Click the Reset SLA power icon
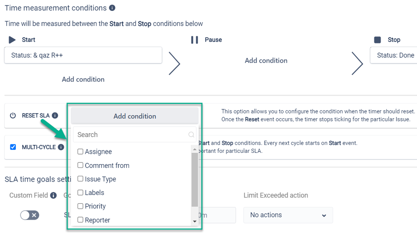Image resolution: width=417 pixels, height=233 pixels. tap(13, 116)
